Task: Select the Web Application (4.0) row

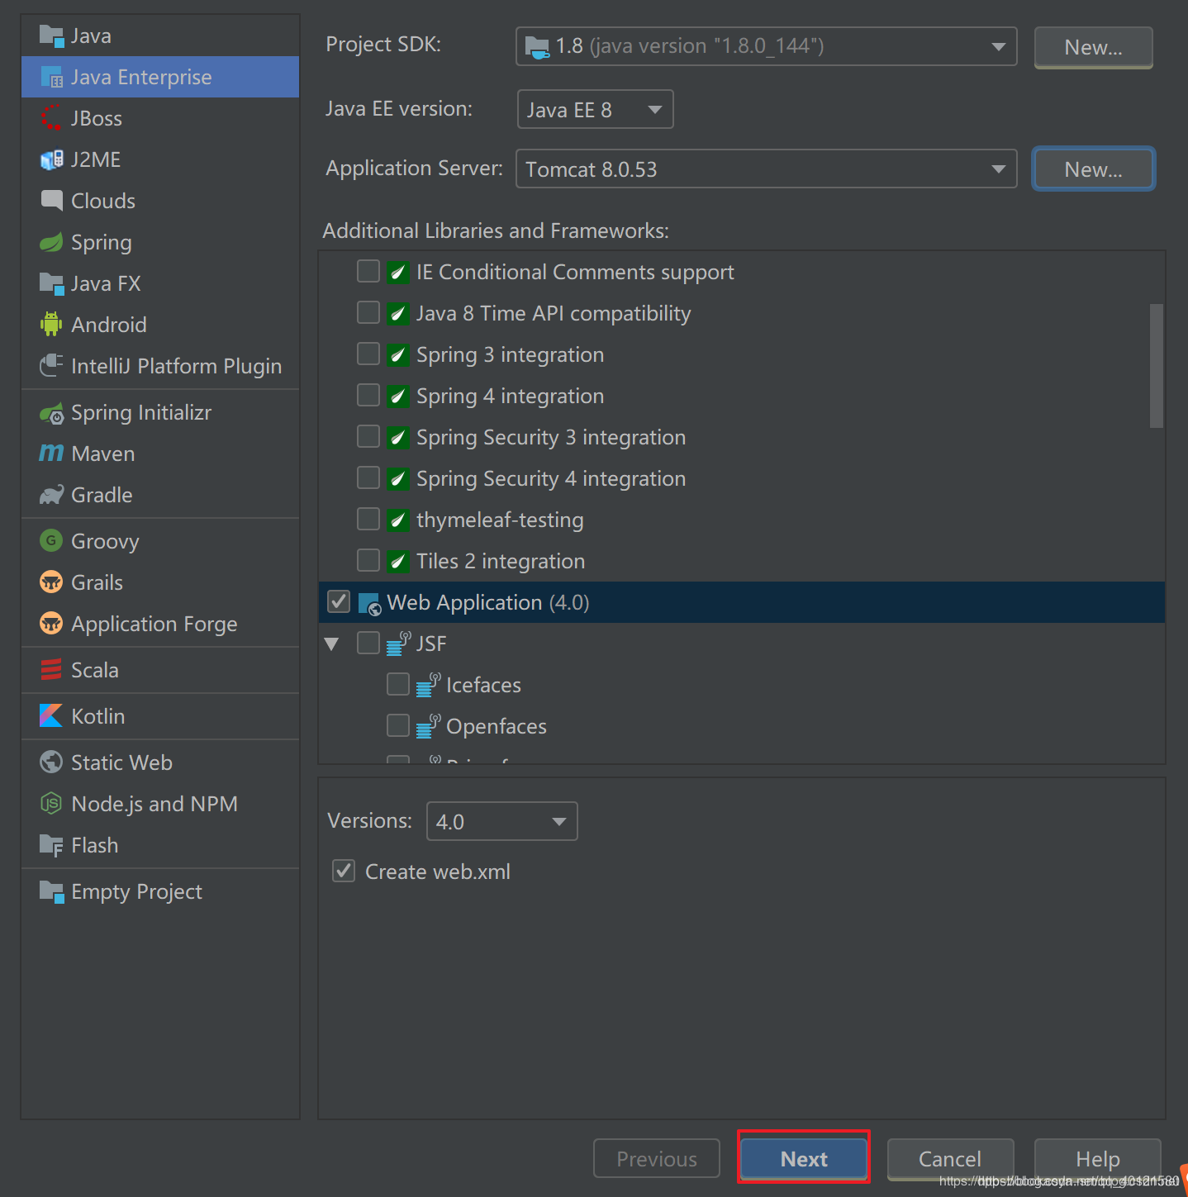Action: [x=742, y=602]
